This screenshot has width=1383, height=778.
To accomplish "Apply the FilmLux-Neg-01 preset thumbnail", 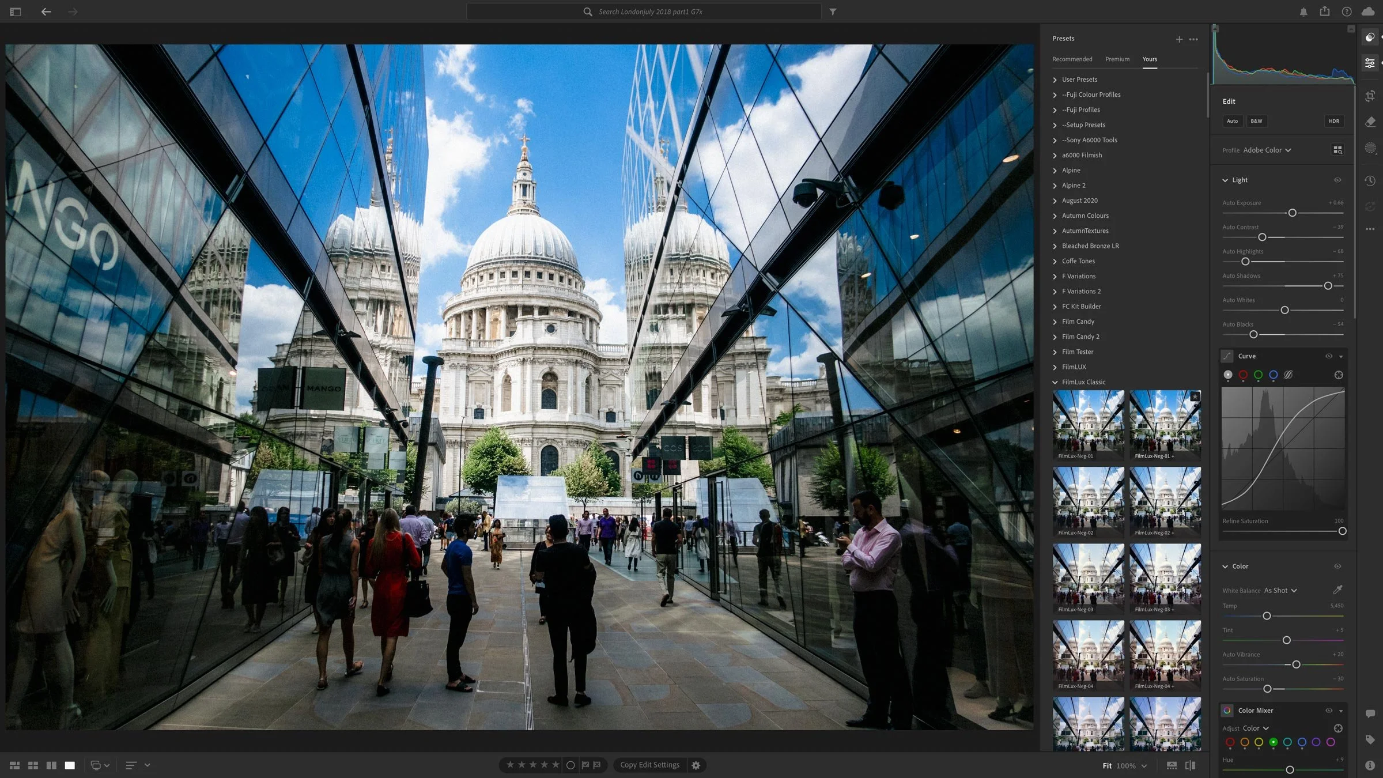I will tap(1089, 425).
